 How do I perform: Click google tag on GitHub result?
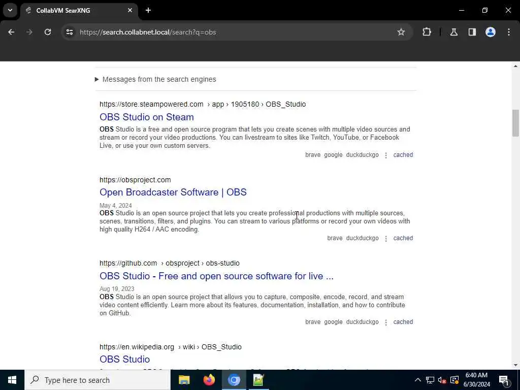pos(333,322)
